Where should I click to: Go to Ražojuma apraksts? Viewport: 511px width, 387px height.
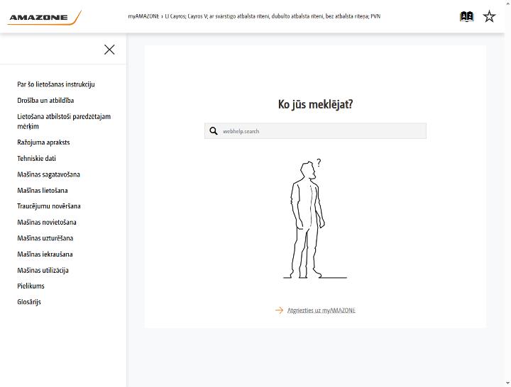(43, 142)
